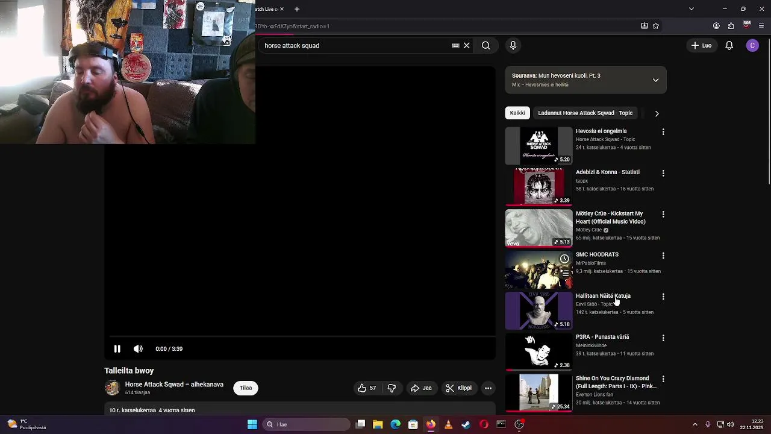Open the on-screen keyboard icon in search box
Viewport: 771px width, 434px height.
pyautogui.click(x=455, y=45)
